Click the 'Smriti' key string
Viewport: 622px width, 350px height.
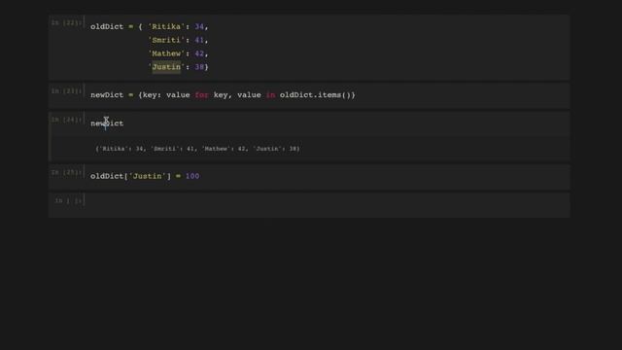pos(166,40)
